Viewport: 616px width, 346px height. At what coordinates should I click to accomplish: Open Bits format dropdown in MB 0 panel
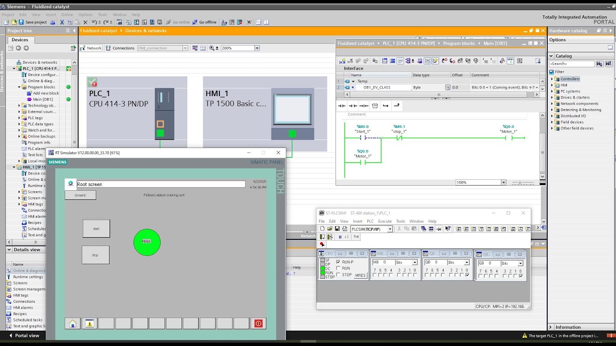click(414, 262)
